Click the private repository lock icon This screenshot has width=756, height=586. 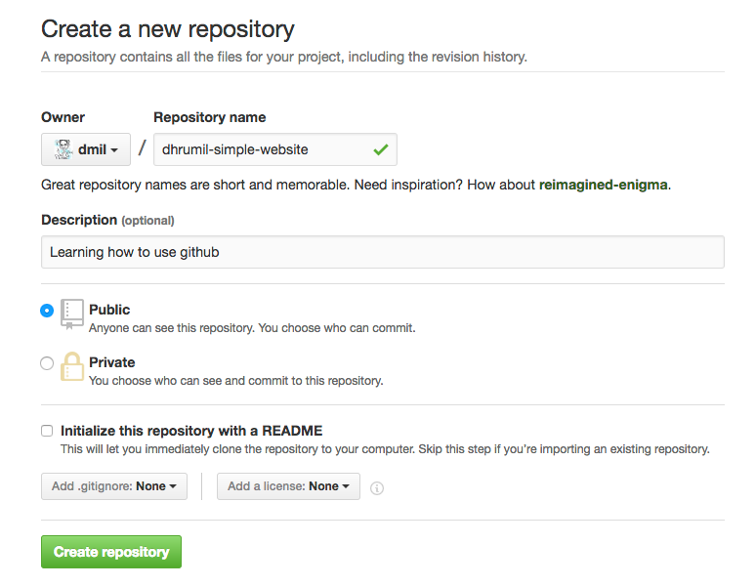(x=72, y=366)
